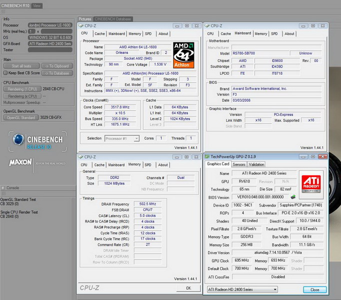
Task: Run the Rendering (1 CPU) benchmark
Action: pos(22,89)
